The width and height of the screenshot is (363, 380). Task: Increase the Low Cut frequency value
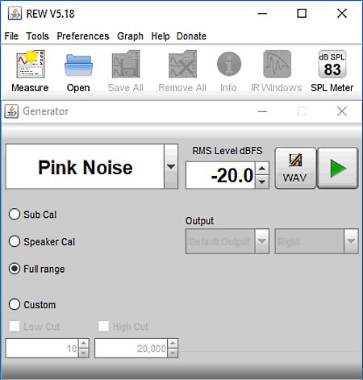(x=84, y=344)
